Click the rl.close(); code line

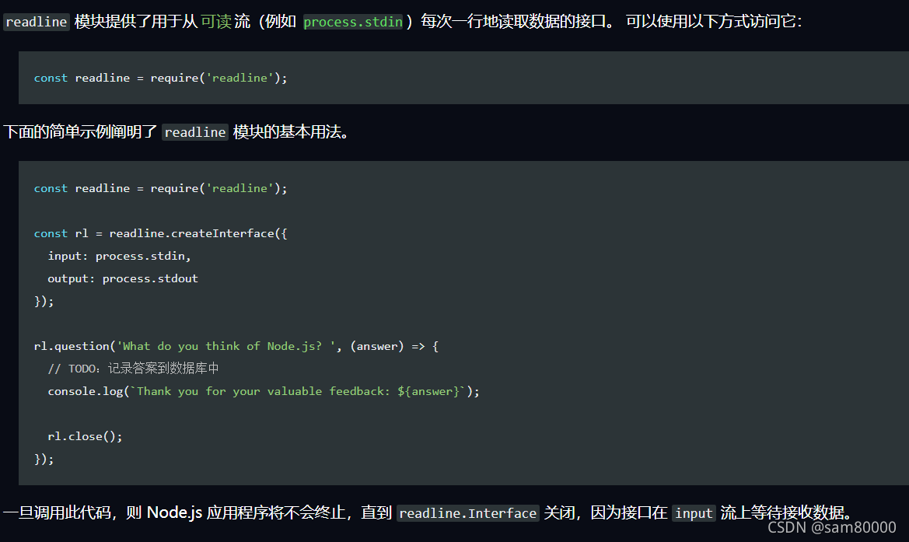86,436
